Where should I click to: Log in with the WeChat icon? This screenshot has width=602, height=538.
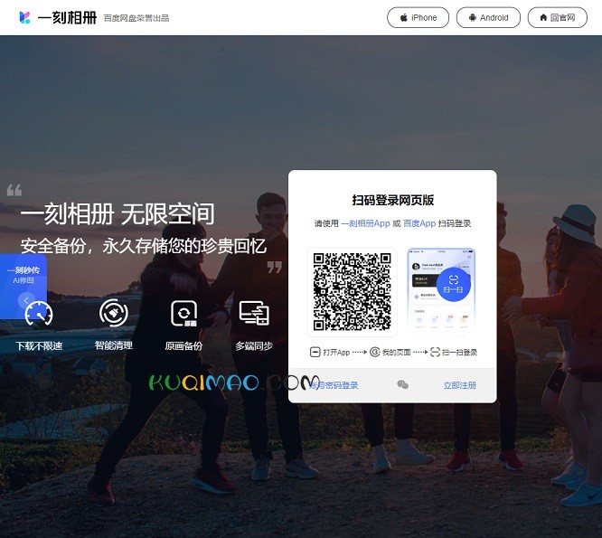click(402, 384)
